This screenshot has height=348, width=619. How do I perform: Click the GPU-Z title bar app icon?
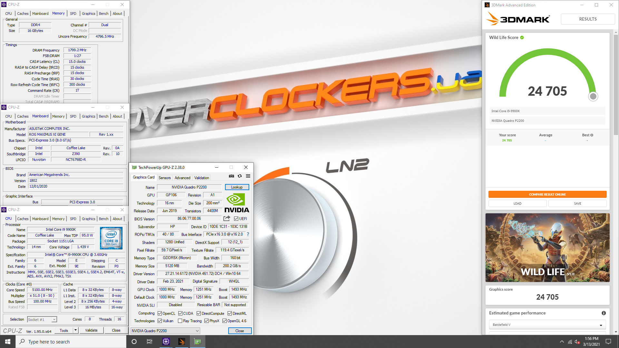pos(134,167)
